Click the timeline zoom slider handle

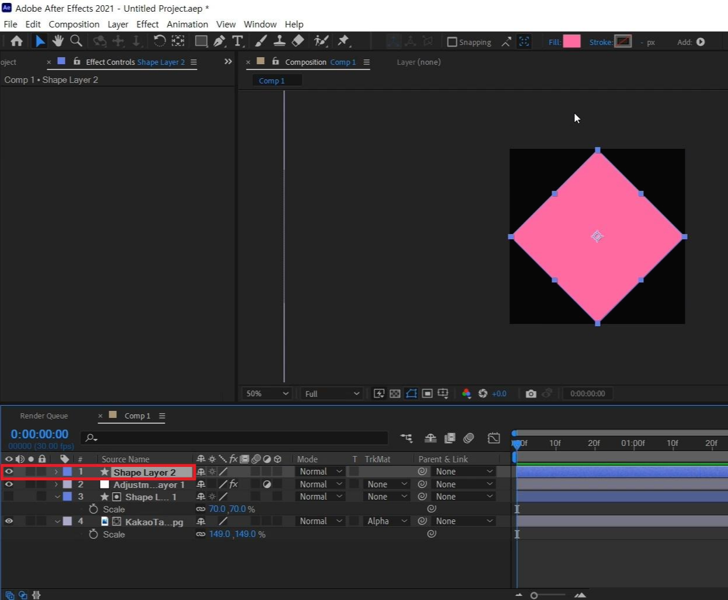(533, 595)
